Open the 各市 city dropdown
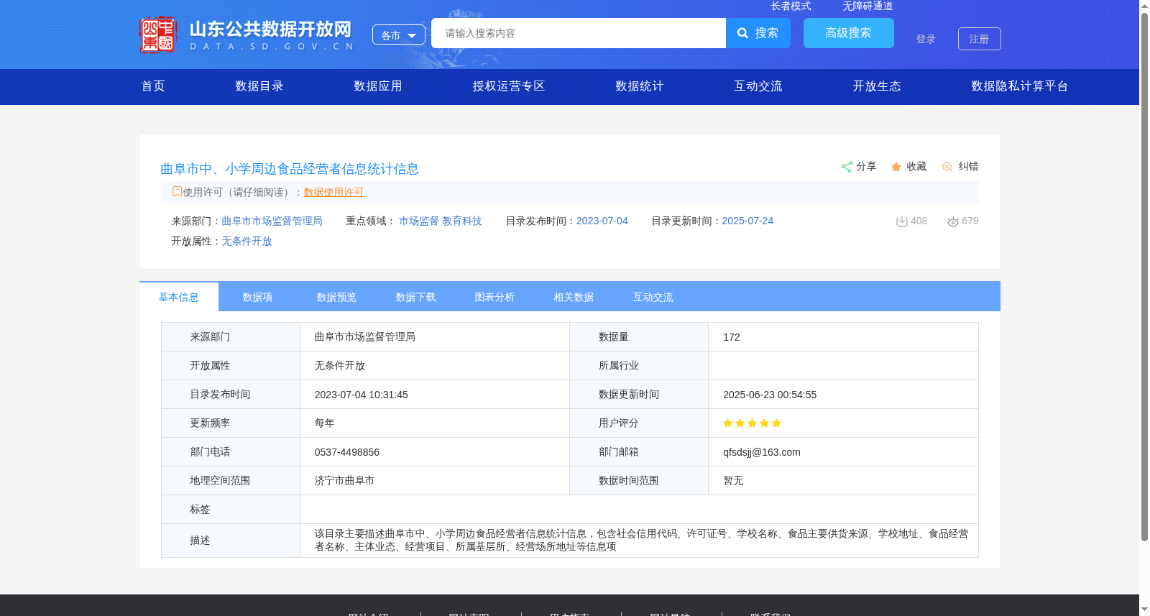 (x=399, y=35)
